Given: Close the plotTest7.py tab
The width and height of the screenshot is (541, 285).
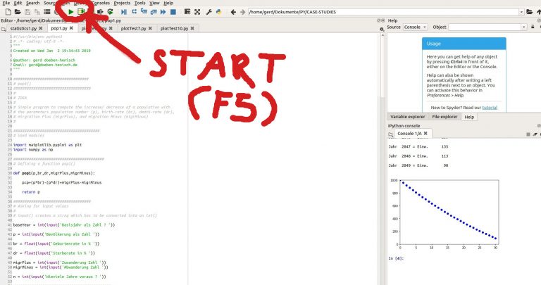Looking at the screenshot, I should pyautogui.click(x=150, y=28).
